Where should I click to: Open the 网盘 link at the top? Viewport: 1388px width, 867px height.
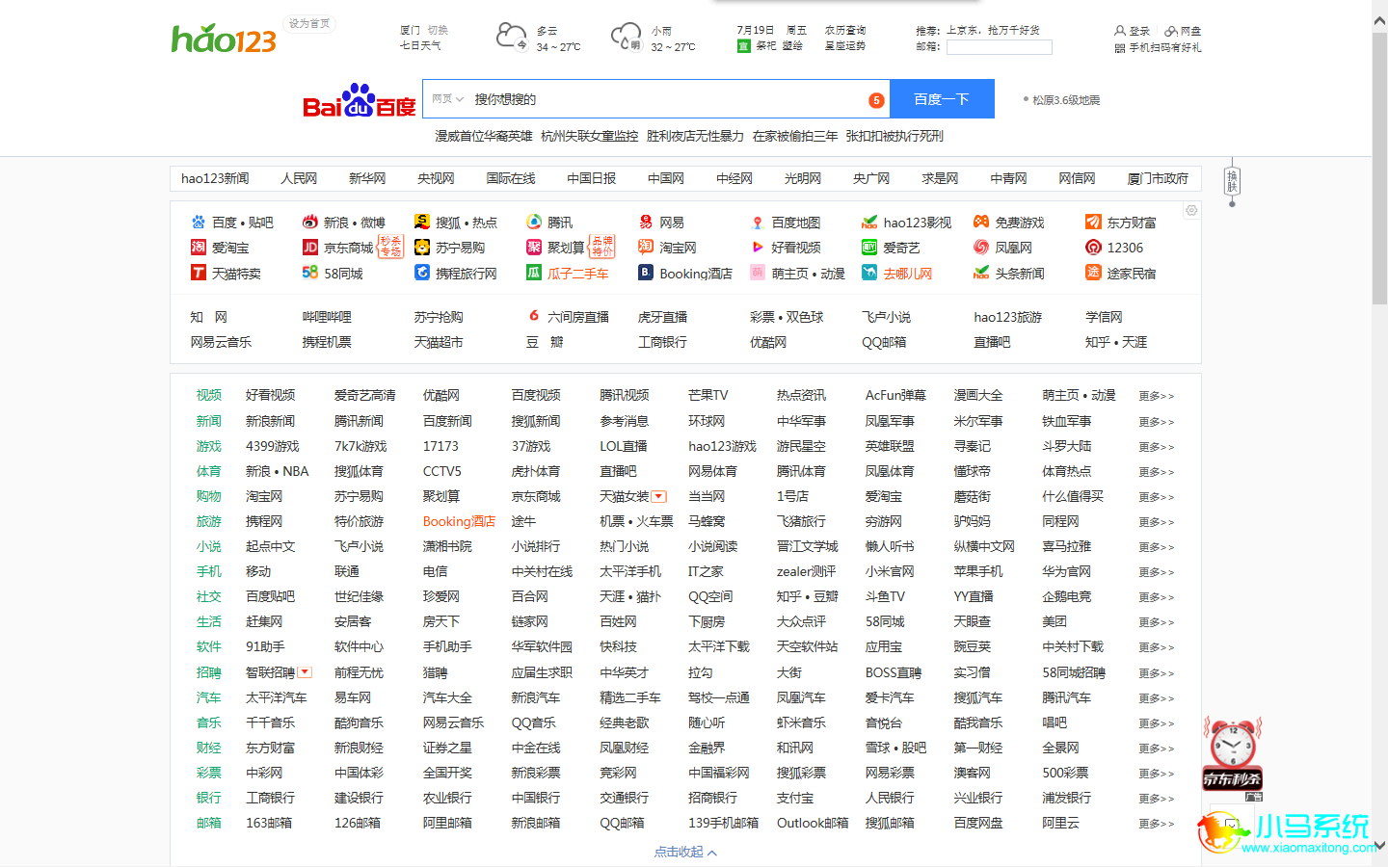pyautogui.click(x=1183, y=31)
